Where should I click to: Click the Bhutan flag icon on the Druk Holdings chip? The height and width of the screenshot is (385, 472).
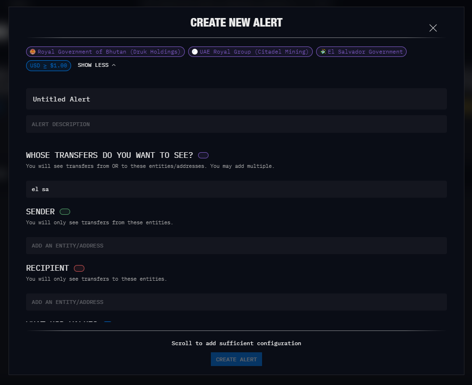[33, 52]
